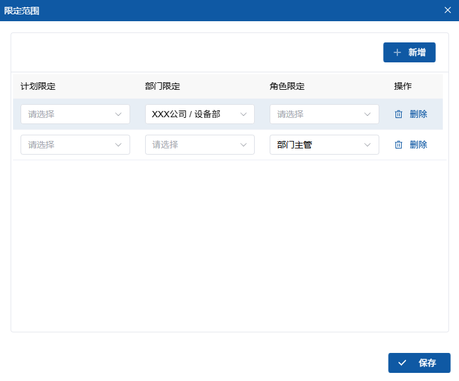Image resolution: width=459 pixels, height=381 pixels.
Task: Close the 限定范围 dialog with the X
Action: tap(448, 10)
